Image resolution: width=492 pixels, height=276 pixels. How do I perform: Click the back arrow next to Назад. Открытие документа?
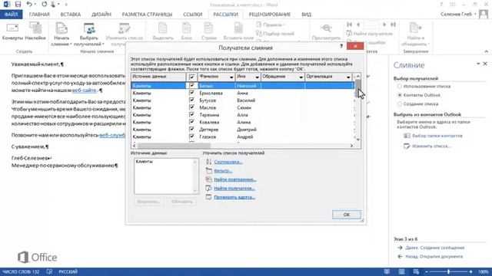[400, 256]
